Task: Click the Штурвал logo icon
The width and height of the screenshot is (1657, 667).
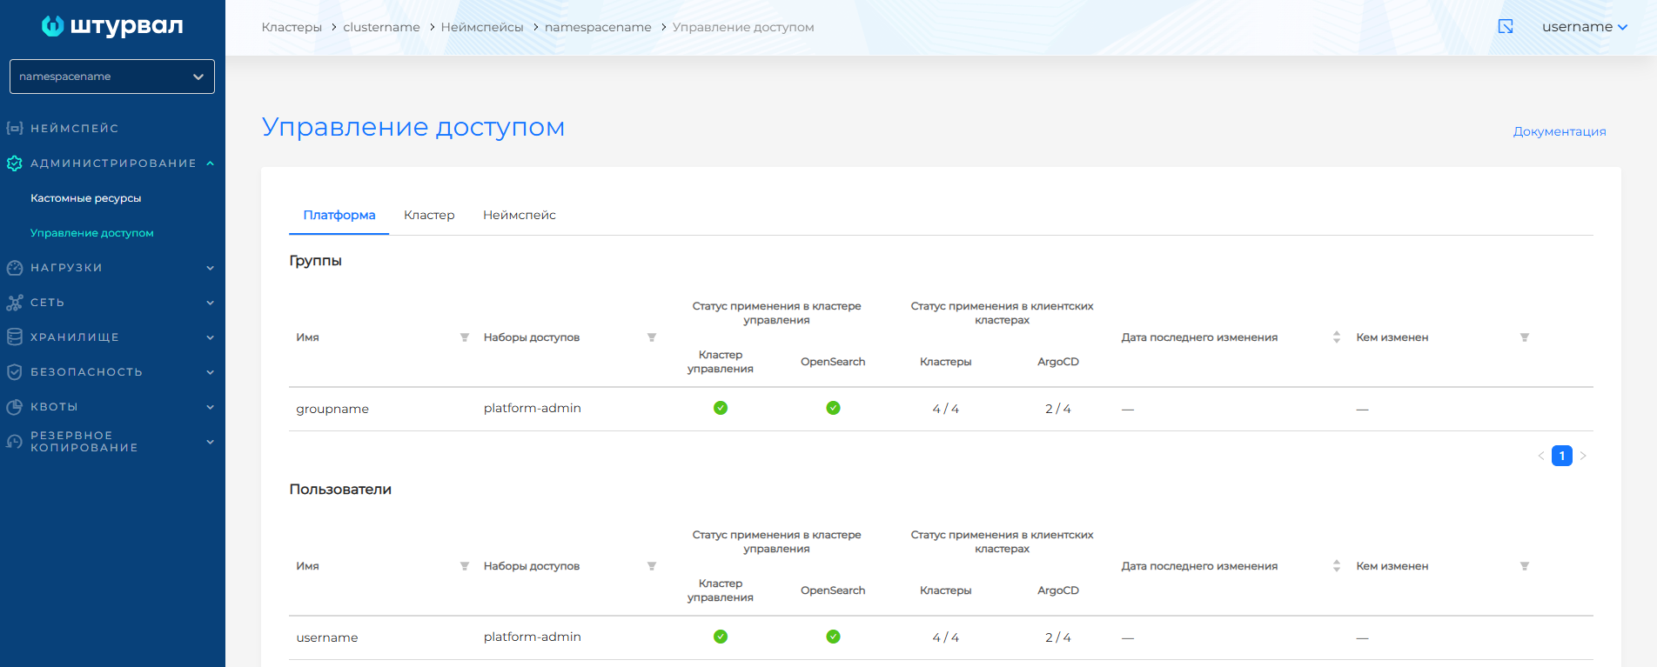Action: click(53, 26)
